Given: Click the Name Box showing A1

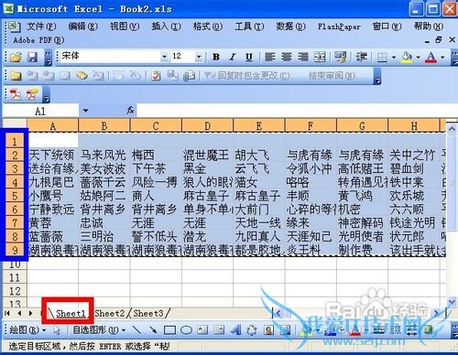Looking at the screenshot, I should coord(40,111).
